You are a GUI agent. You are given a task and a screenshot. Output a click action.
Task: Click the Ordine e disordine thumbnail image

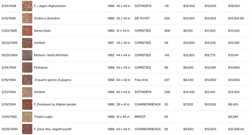pos(27,18)
